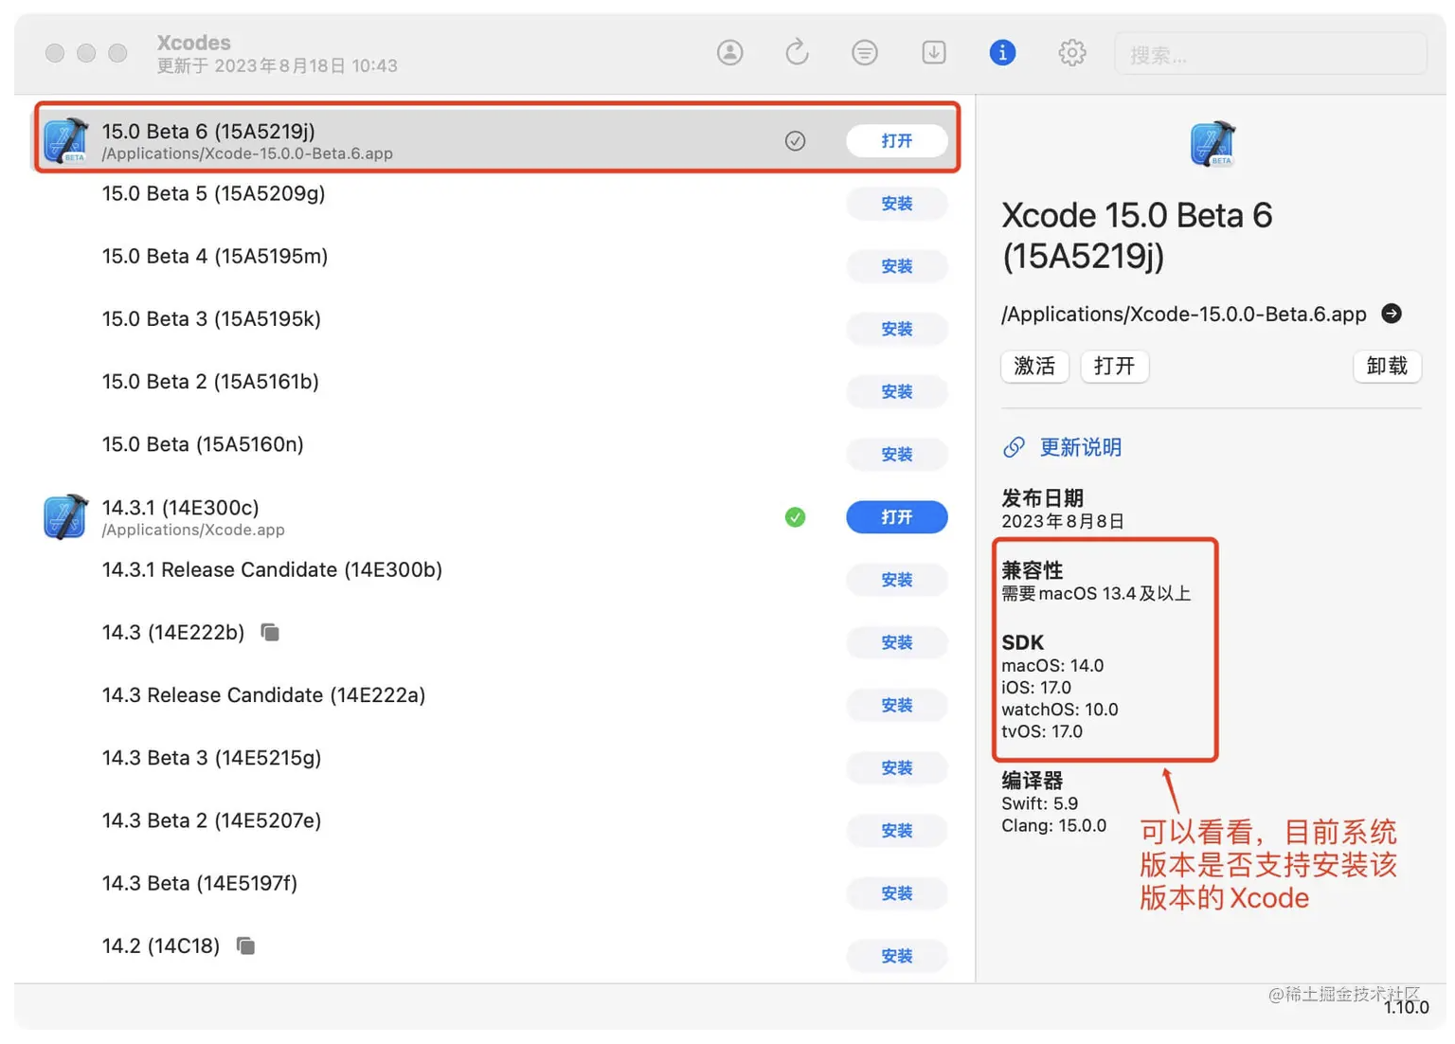Click the Swift: 5.9 compiler entry
This screenshot has width=1455, height=1044.
pos(1040,803)
